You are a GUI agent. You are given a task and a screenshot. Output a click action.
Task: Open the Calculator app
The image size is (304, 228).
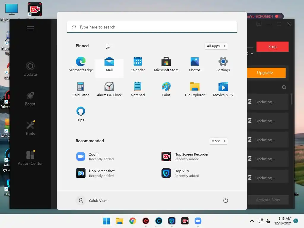point(81,89)
